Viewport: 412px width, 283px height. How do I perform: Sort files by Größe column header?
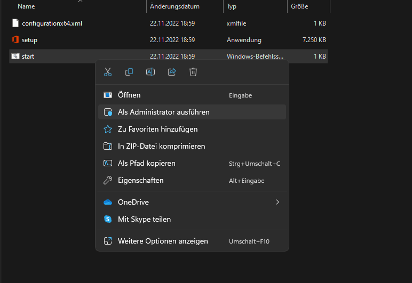299,6
